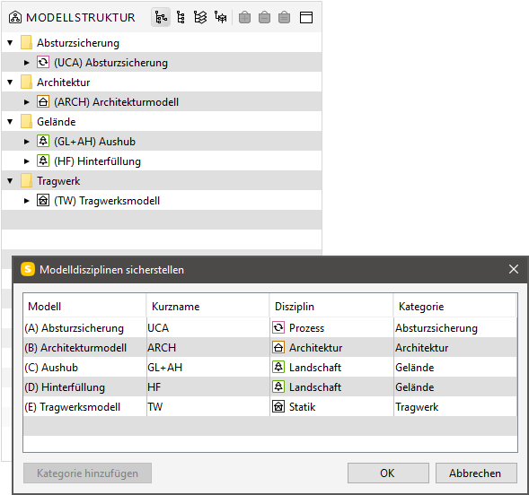Click the second hierarchy view toolbar icon

tap(181, 18)
